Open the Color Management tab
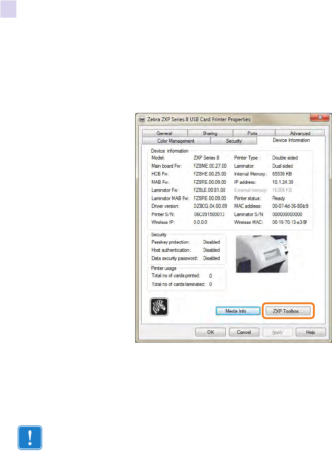332x451 pixels. click(x=176, y=141)
